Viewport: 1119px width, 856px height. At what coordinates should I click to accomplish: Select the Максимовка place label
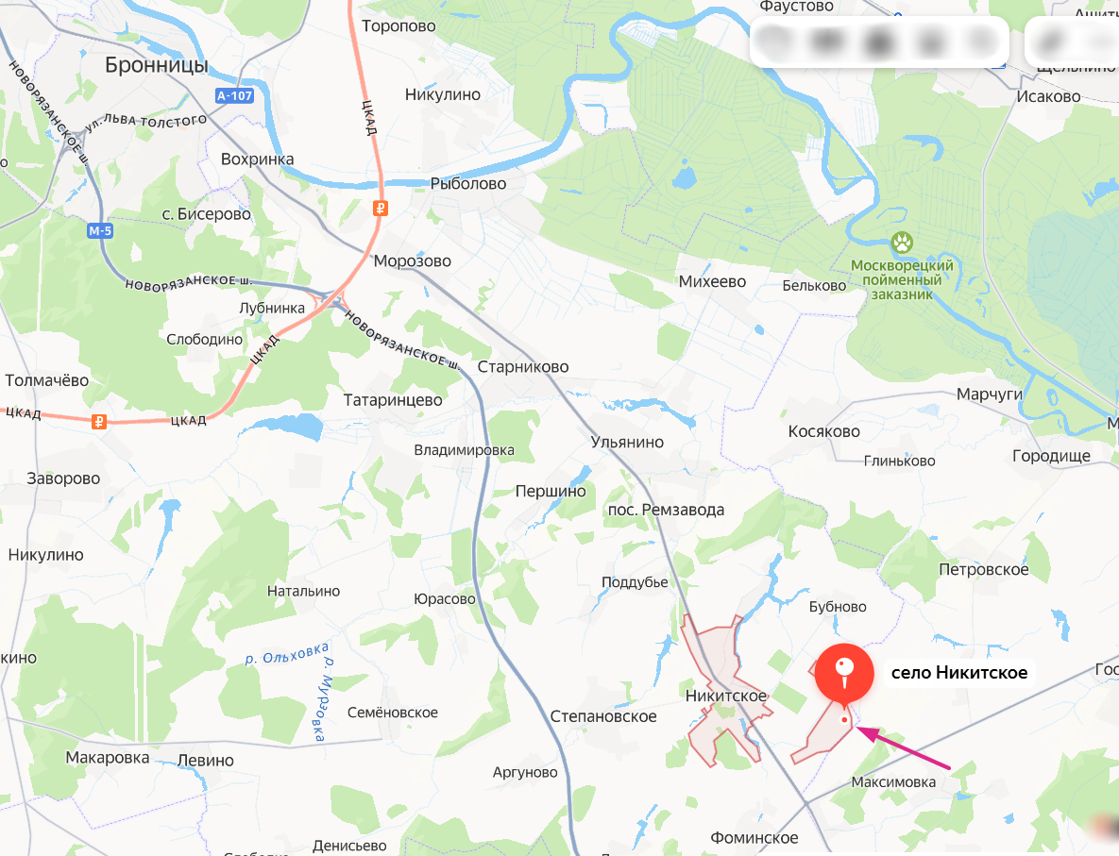pos(893,781)
